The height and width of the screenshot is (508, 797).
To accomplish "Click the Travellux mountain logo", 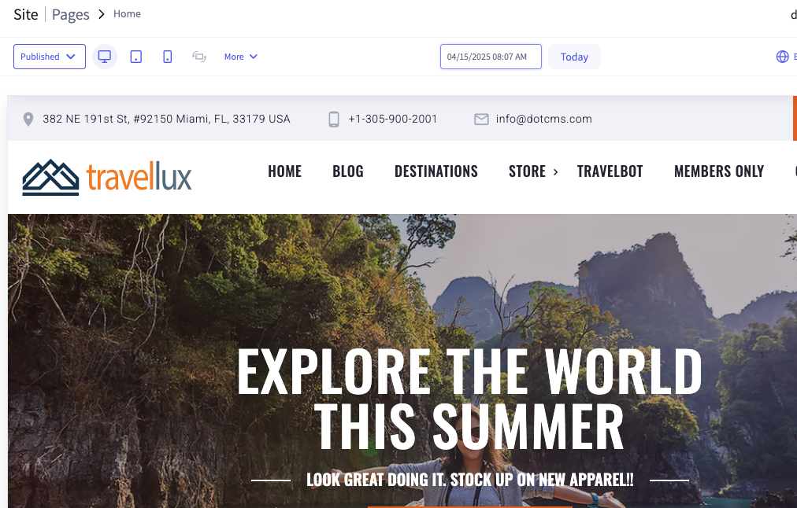I will [107, 177].
